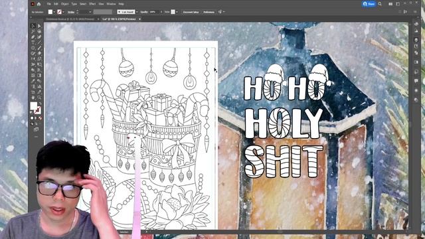This screenshot has width=425, height=239.
Task: Switch to the Christmas Book document tab
Action: point(70,19)
